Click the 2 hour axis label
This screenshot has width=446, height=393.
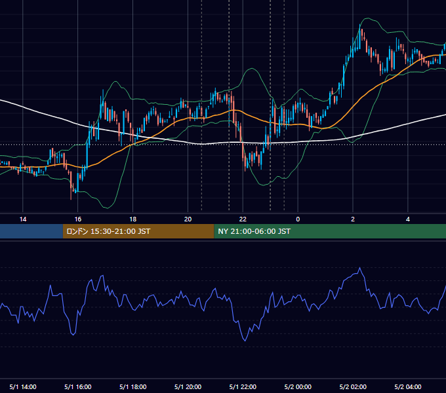click(353, 219)
